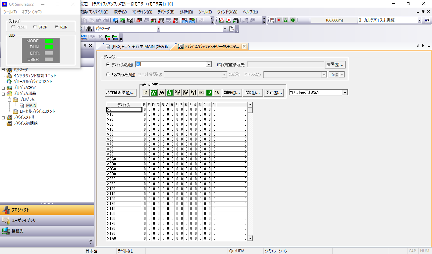Click the page search icon beside combo
This screenshot has height=254, width=432.
[231, 29]
